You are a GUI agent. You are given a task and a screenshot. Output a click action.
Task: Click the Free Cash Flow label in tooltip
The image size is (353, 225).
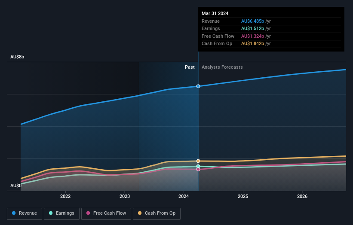(218, 36)
